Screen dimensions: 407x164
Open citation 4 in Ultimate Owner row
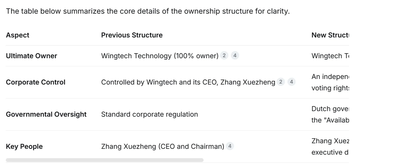point(235,55)
